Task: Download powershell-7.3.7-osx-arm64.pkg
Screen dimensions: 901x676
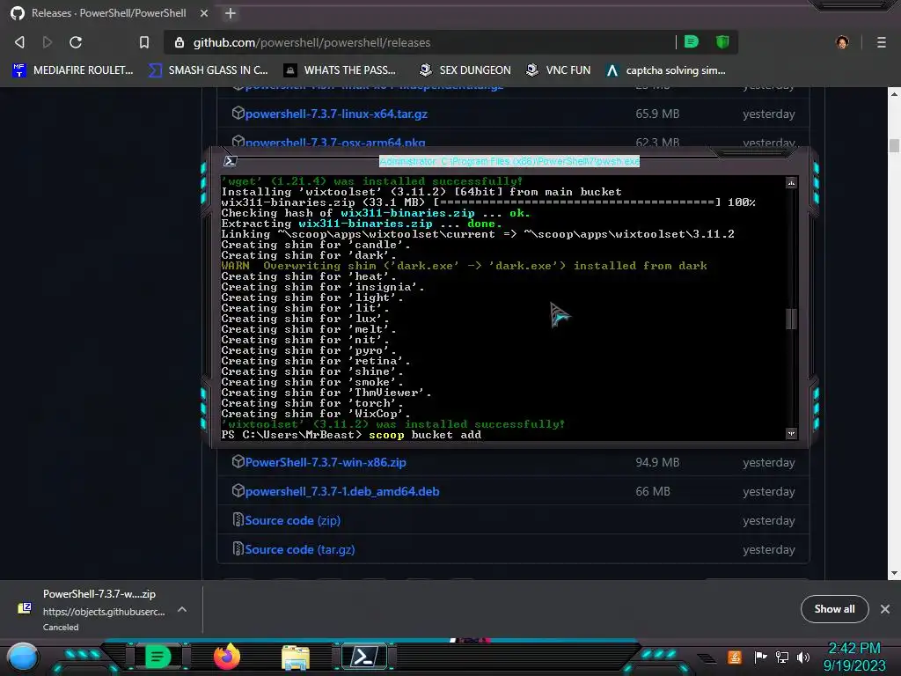Action: 335,142
